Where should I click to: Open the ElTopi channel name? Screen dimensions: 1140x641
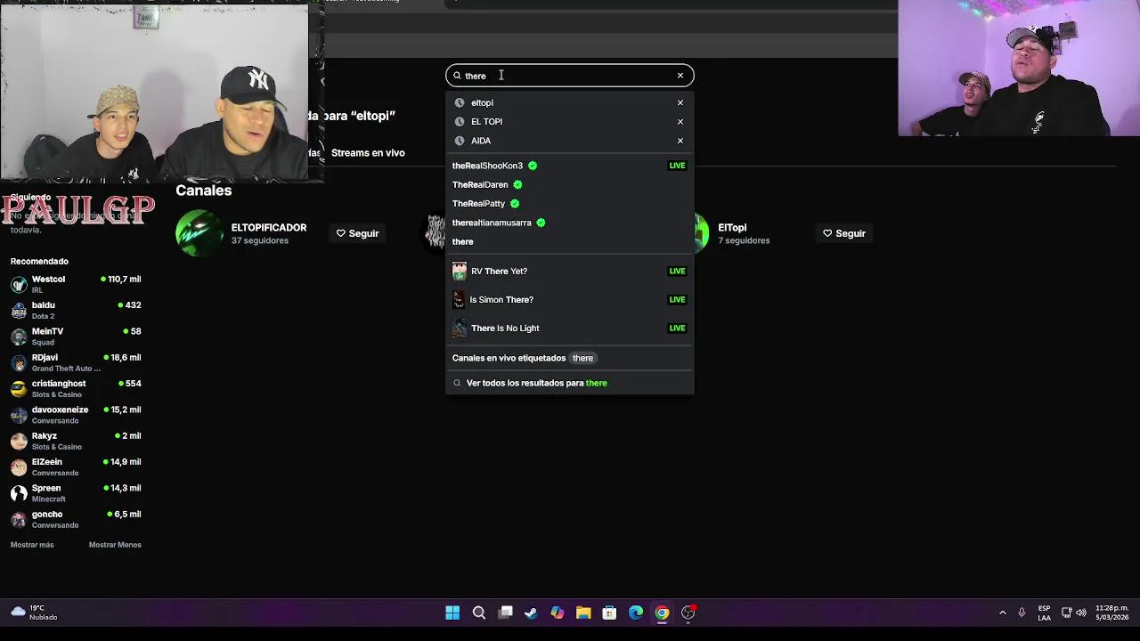click(x=732, y=228)
